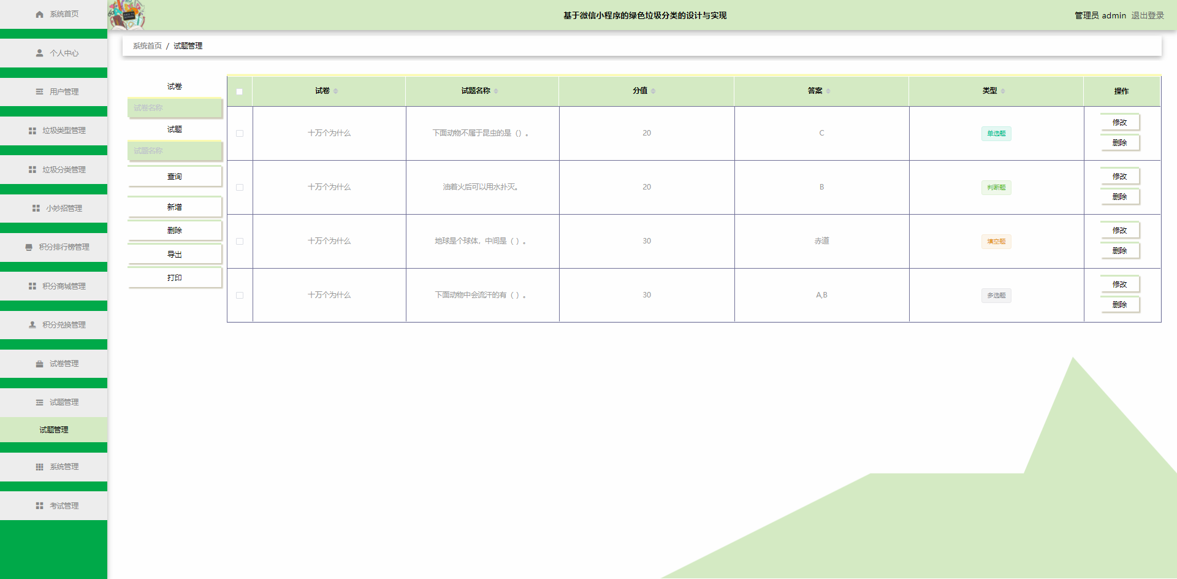The height and width of the screenshot is (579, 1177).
Task: Click the grid icon beside 垃圾类型管理
Action: pyautogui.click(x=32, y=131)
